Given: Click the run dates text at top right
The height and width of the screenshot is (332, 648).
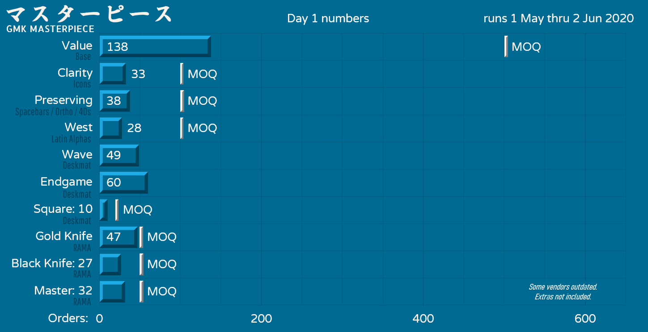Looking at the screenshot, I should (559, 18).
